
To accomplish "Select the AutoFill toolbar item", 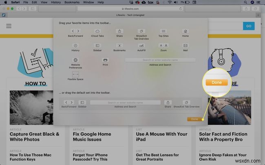I will point(141,48).
